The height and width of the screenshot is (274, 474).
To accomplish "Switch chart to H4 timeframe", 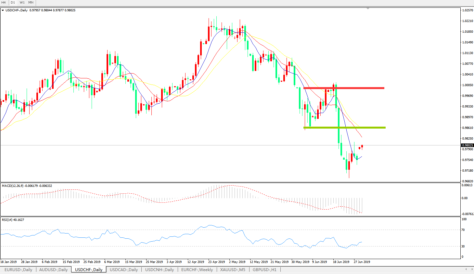I will (x=4, y=2).
